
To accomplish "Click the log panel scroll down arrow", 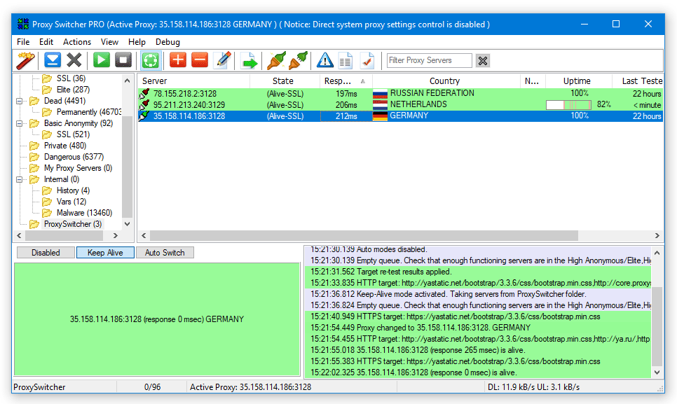I will point(657,372).
